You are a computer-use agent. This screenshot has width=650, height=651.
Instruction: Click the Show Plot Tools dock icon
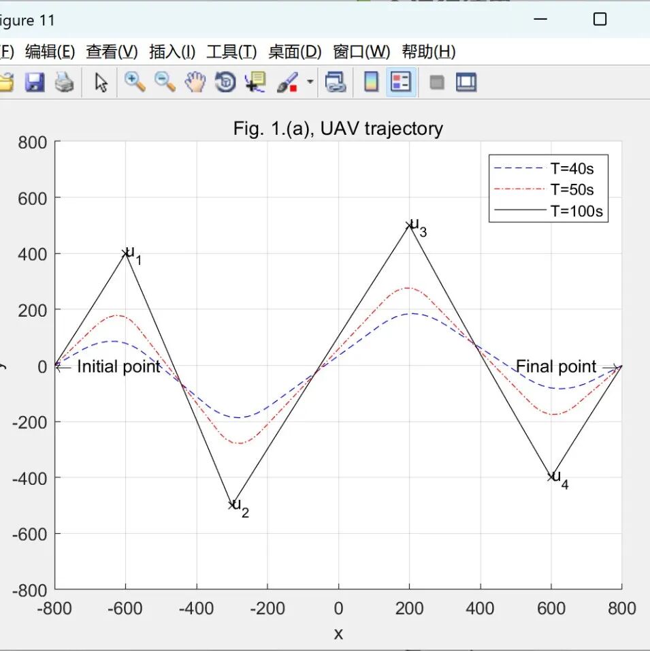point(466,82)
